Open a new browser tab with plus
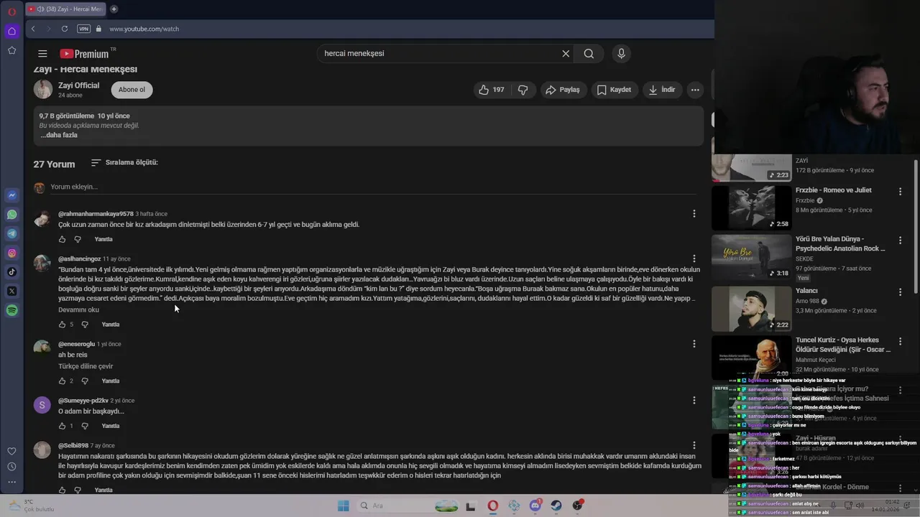 pyautogui.click(x=114, y=9)
